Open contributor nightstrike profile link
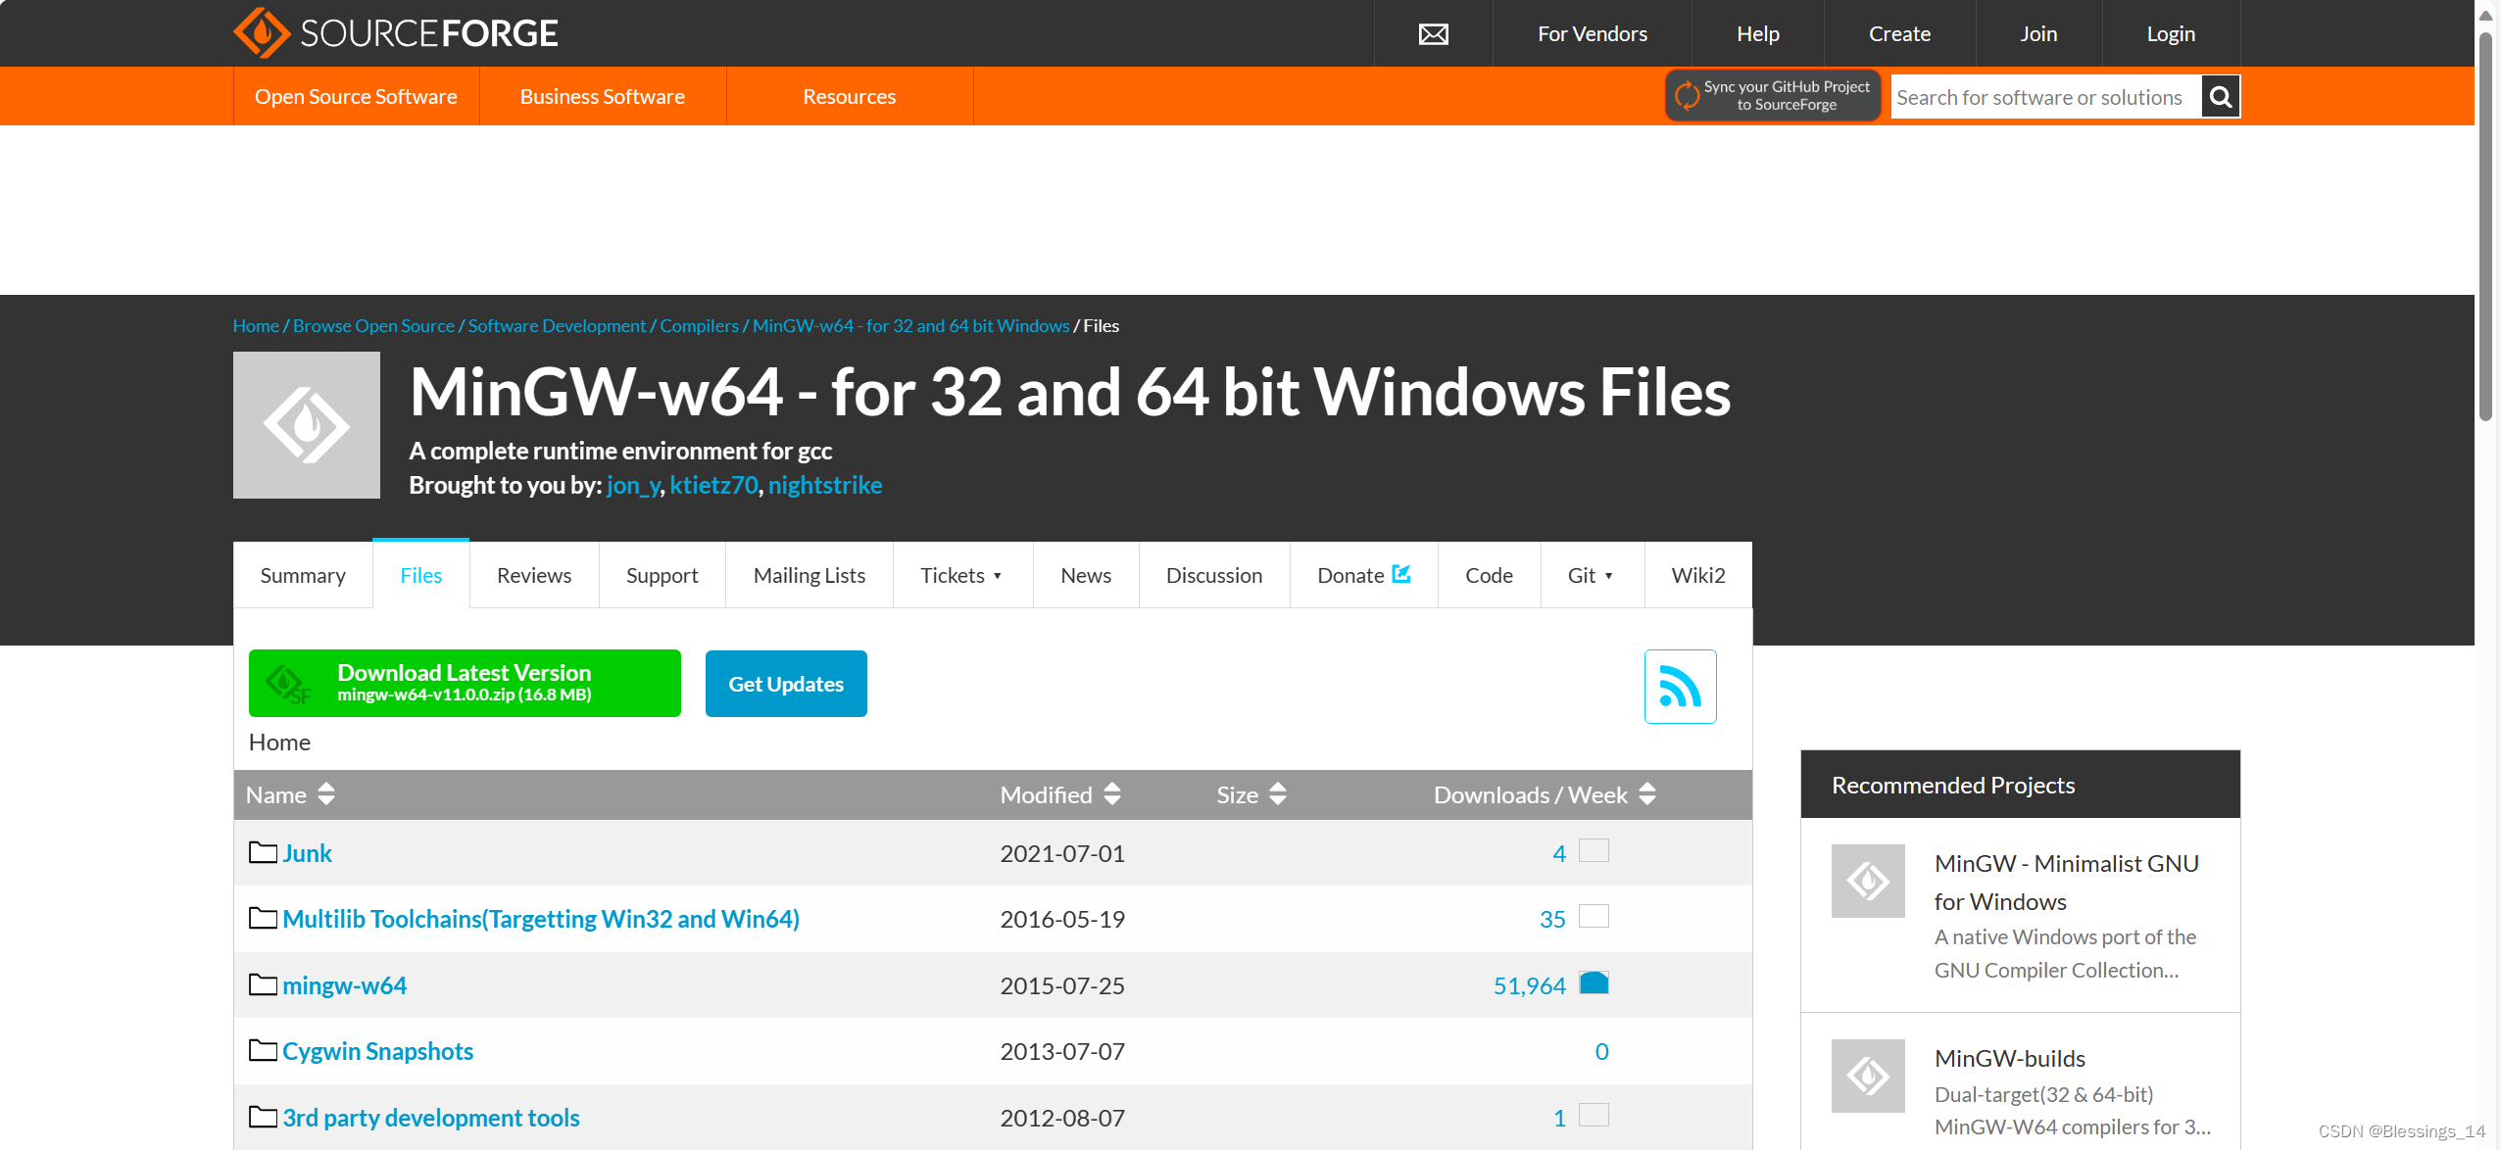The image size is (2501, 1150). click(825, 485)
